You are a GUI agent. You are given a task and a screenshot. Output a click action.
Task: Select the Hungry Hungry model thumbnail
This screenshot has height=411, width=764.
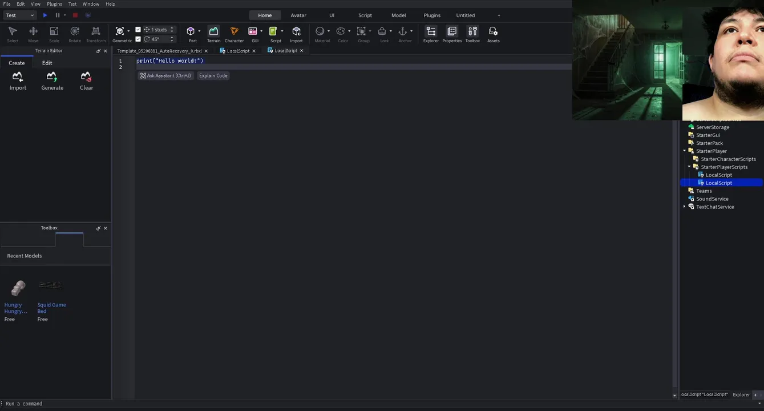coord(18,288)
